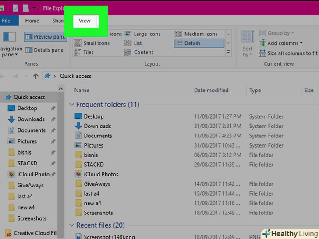The height and width of the screenshot is (239, 319).
Task: Select Screenshots in the navigation pane
Action: (x=32, y=218)
